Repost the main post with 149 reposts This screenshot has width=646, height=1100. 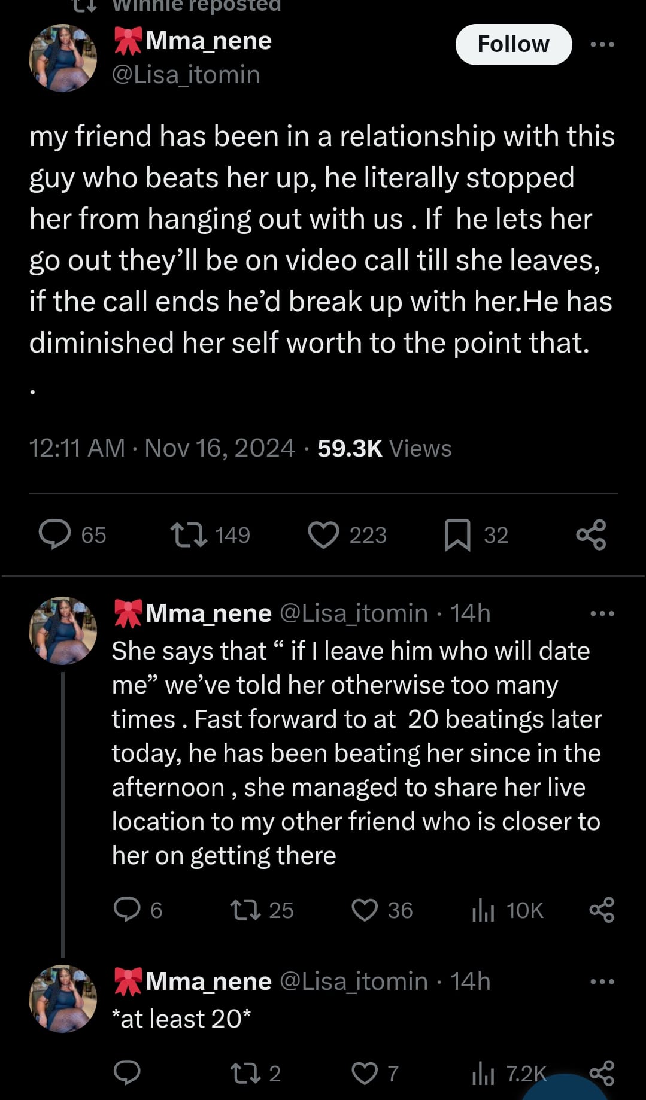click(189, 534)
